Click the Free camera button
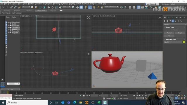The image size is (187, 105). [x=169, y=36]
